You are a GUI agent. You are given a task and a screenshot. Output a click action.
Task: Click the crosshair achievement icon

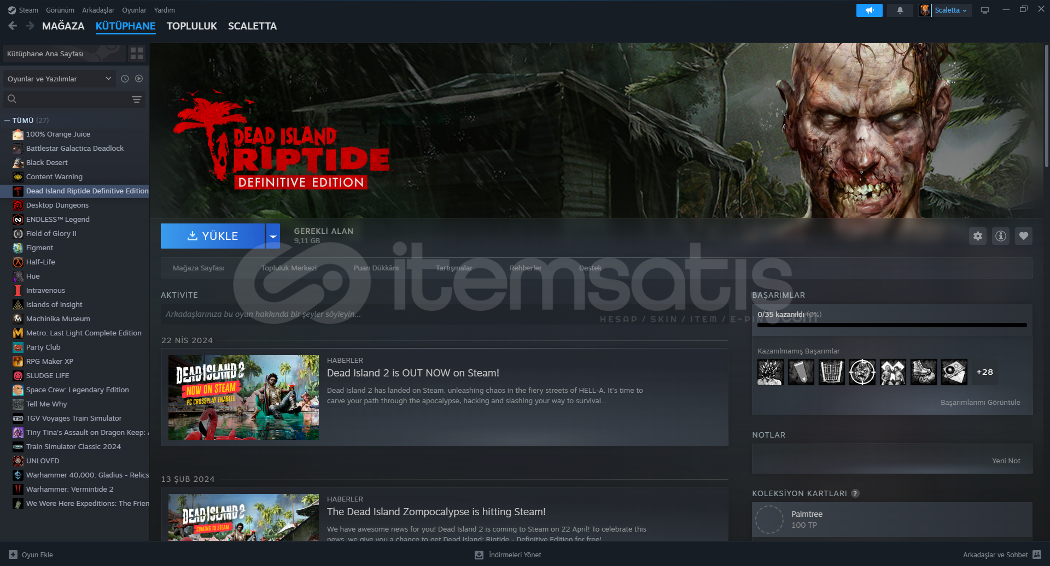862,372
